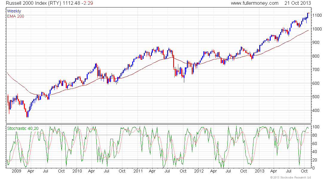Select the Weekly timeframe label
The width and height of the screenshot is (329, 179).
(x=14, y=11)
